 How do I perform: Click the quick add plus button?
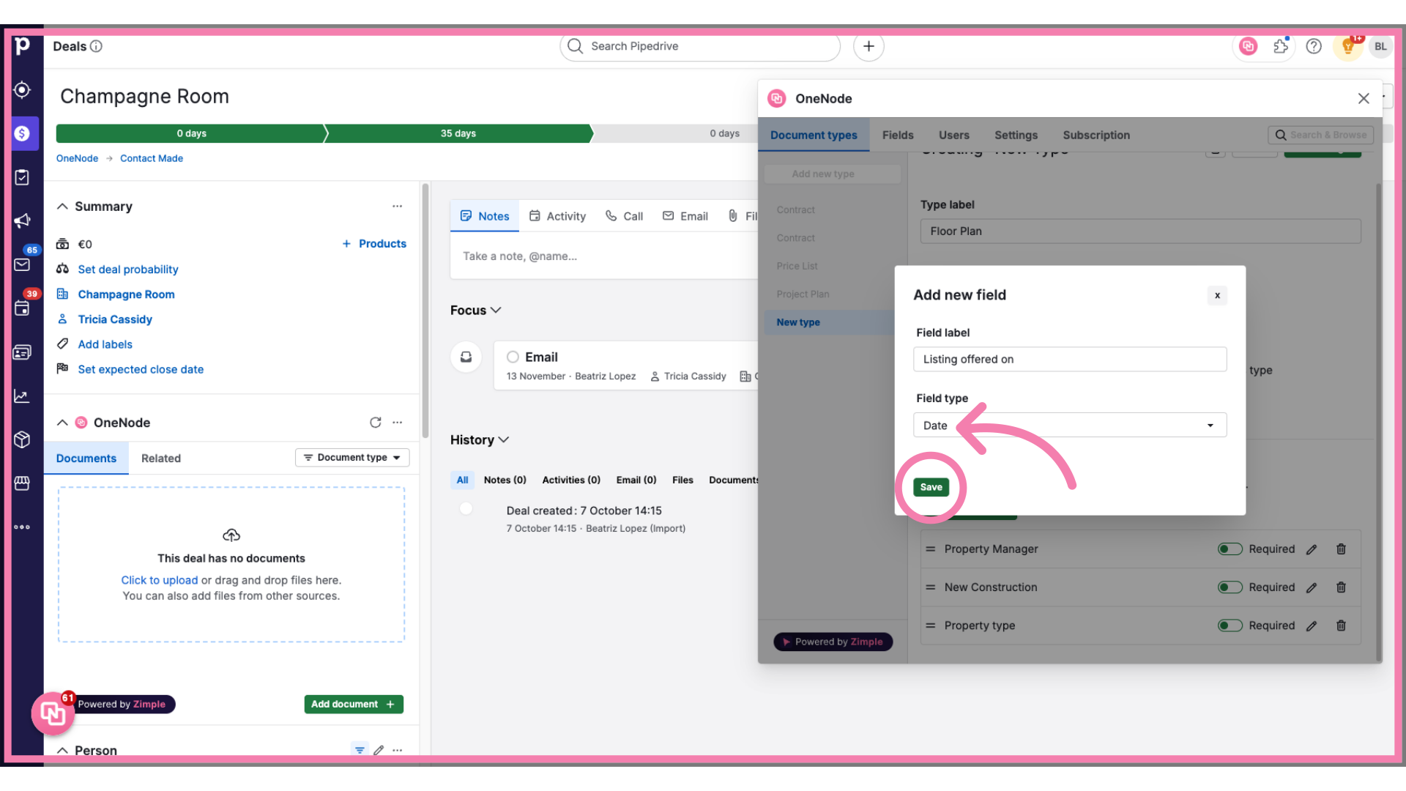coord(868,46)
